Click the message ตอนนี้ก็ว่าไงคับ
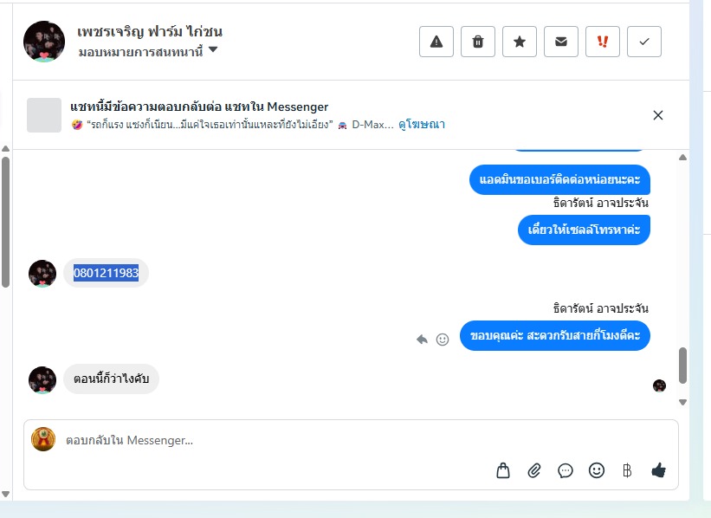This screenshot has height=518, width=711. pyautogui.click(x=111, y=379)
